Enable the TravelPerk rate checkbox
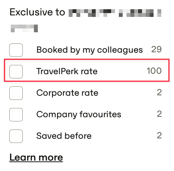 point(16,71)
